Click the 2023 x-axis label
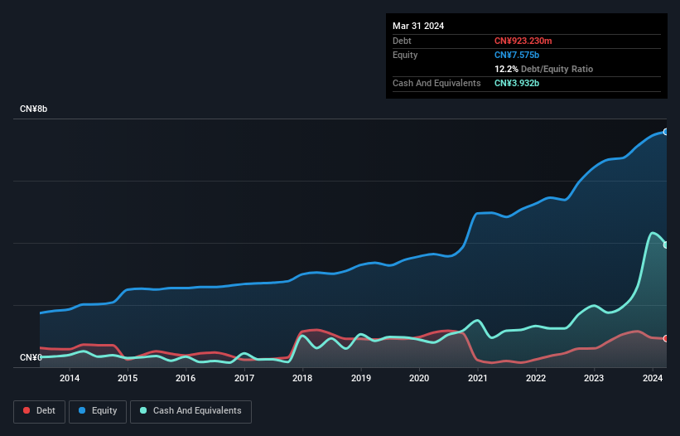Screen dimensions: 680x436 (x=594, y=378)
